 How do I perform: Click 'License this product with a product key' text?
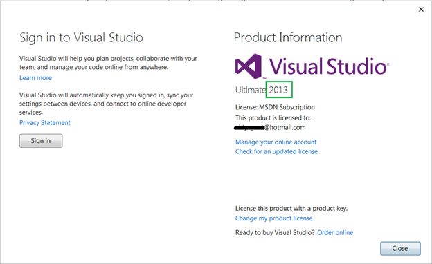(x=291, y=209)
